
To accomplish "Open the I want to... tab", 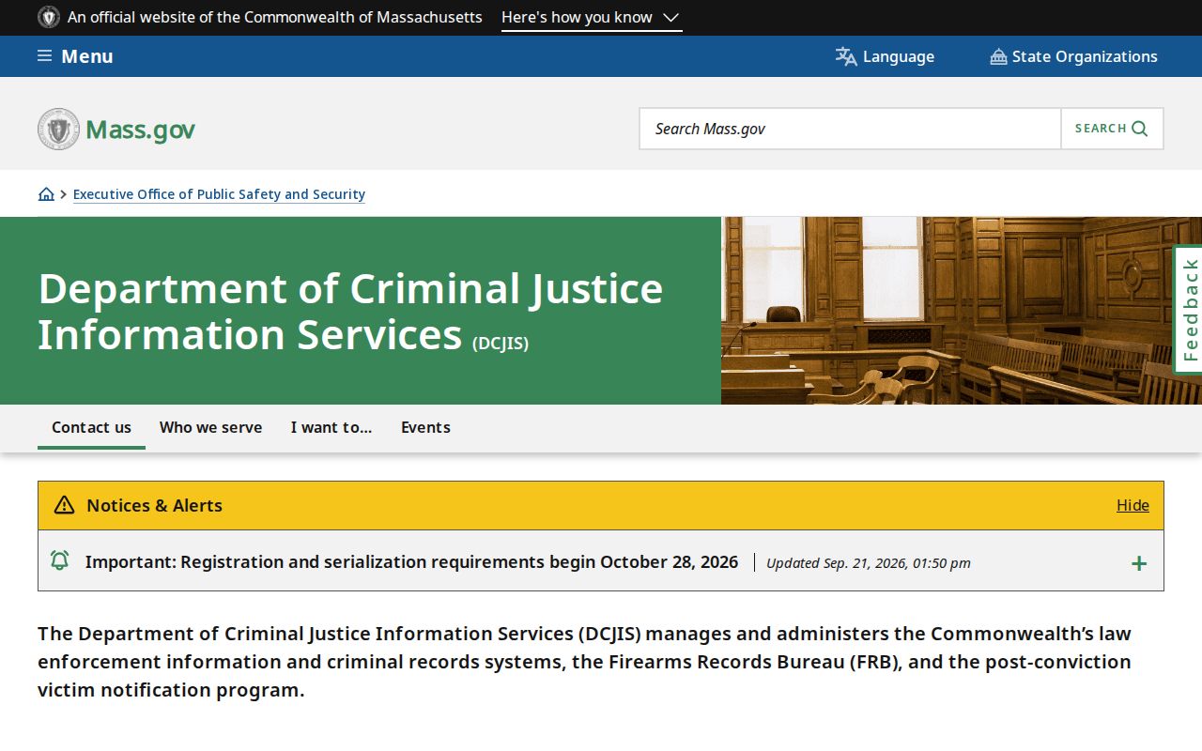I will click(331, 427).
